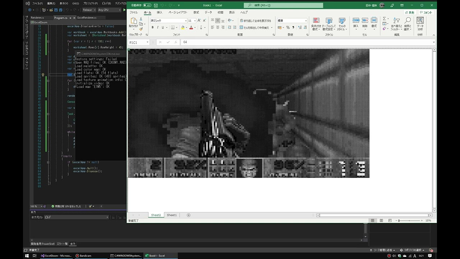The image size is (460, 259).
Task: Click the Share button in Excel
Action: pyautogui.click(x=409, y=13)
